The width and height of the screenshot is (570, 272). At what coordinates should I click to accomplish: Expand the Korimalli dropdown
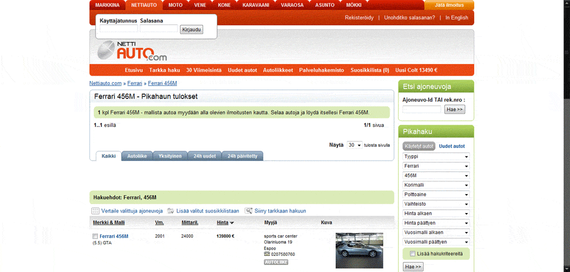[x=436, y=185]
